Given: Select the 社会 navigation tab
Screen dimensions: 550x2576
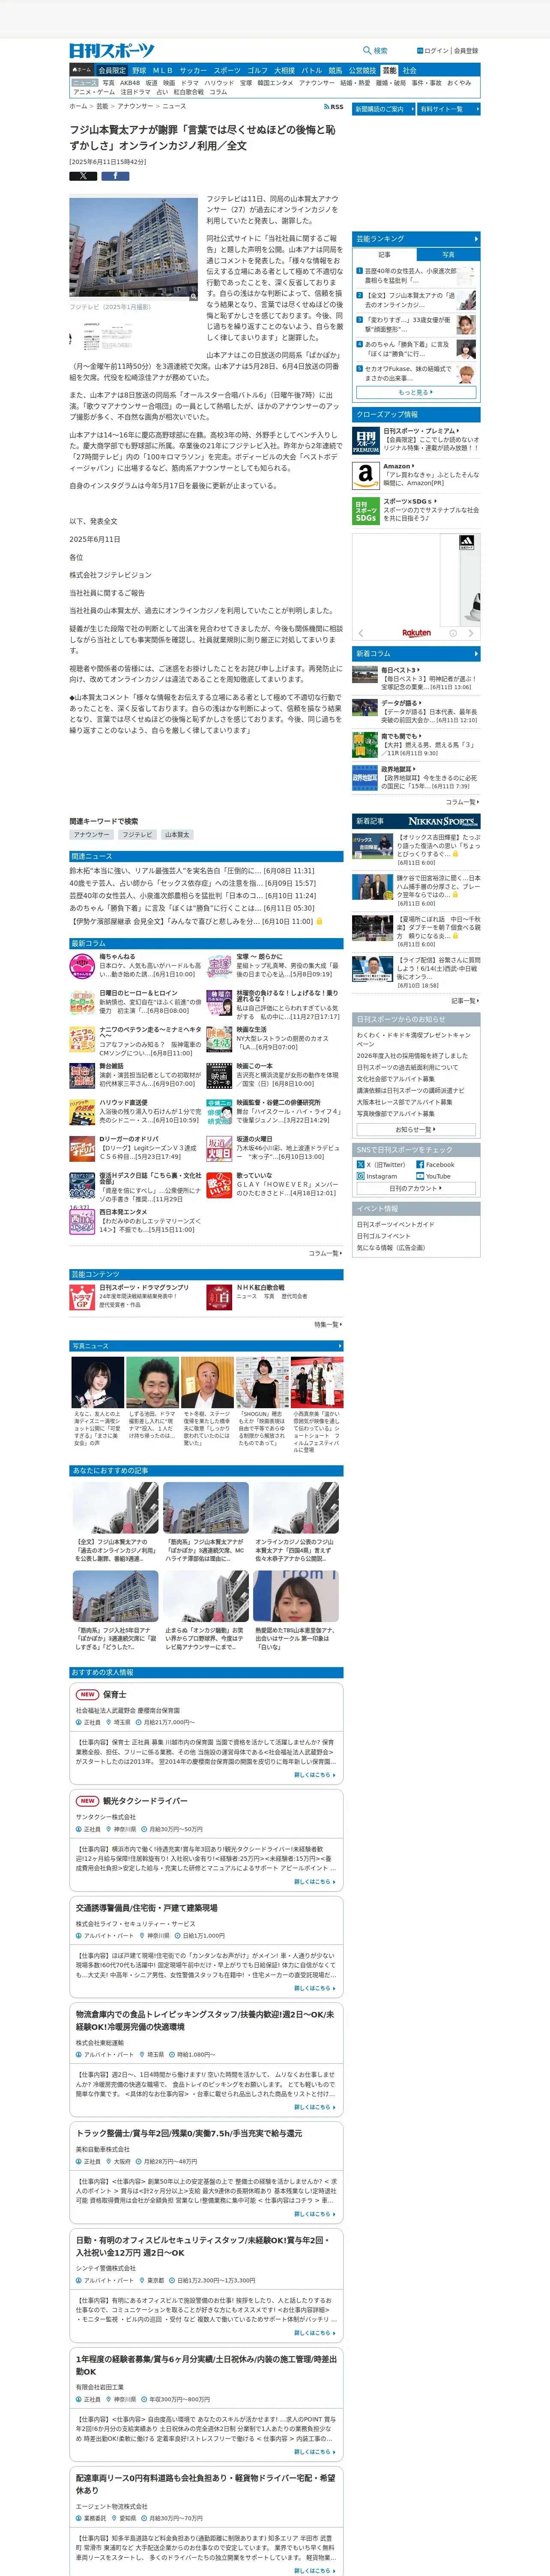Looking at the screenshot, I should pyautogui.click(x=409, y=71).
